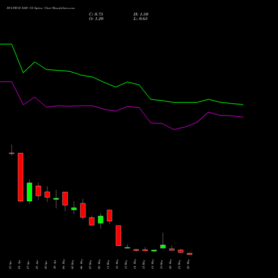
Task: Click the green candle above 08 May
Action: click(101, 220)
